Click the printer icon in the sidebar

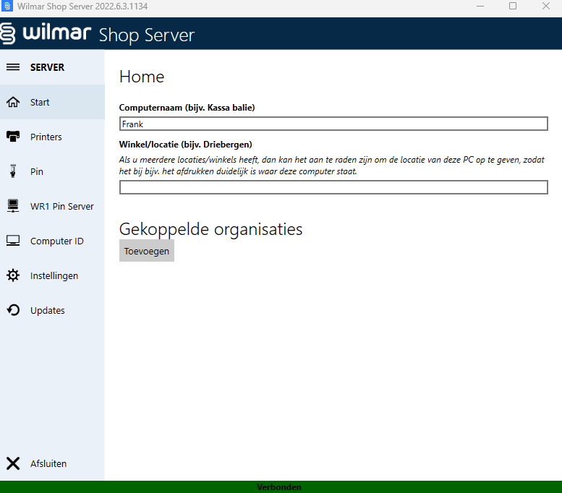click(13, 137)
